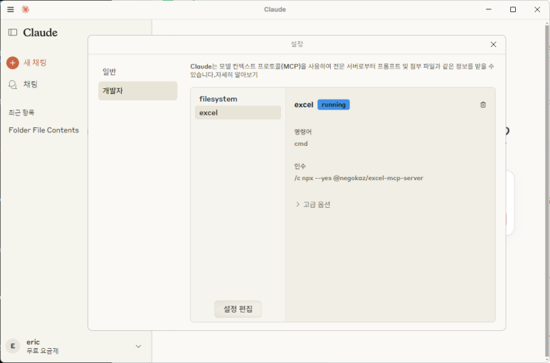Click the 무료 요금제 plan label
The width and height of the screenshot is (550, 363).
(43, 351)
